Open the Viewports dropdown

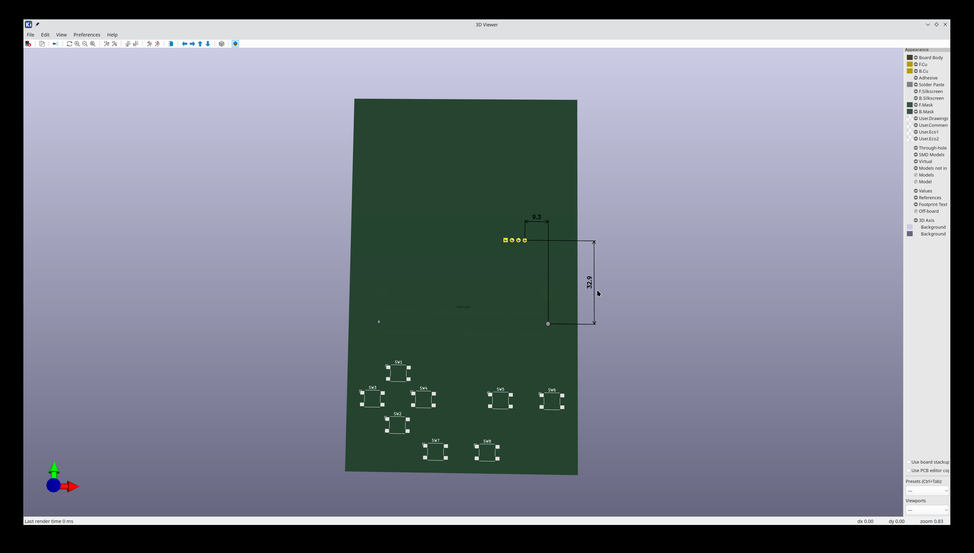(927, 510)
